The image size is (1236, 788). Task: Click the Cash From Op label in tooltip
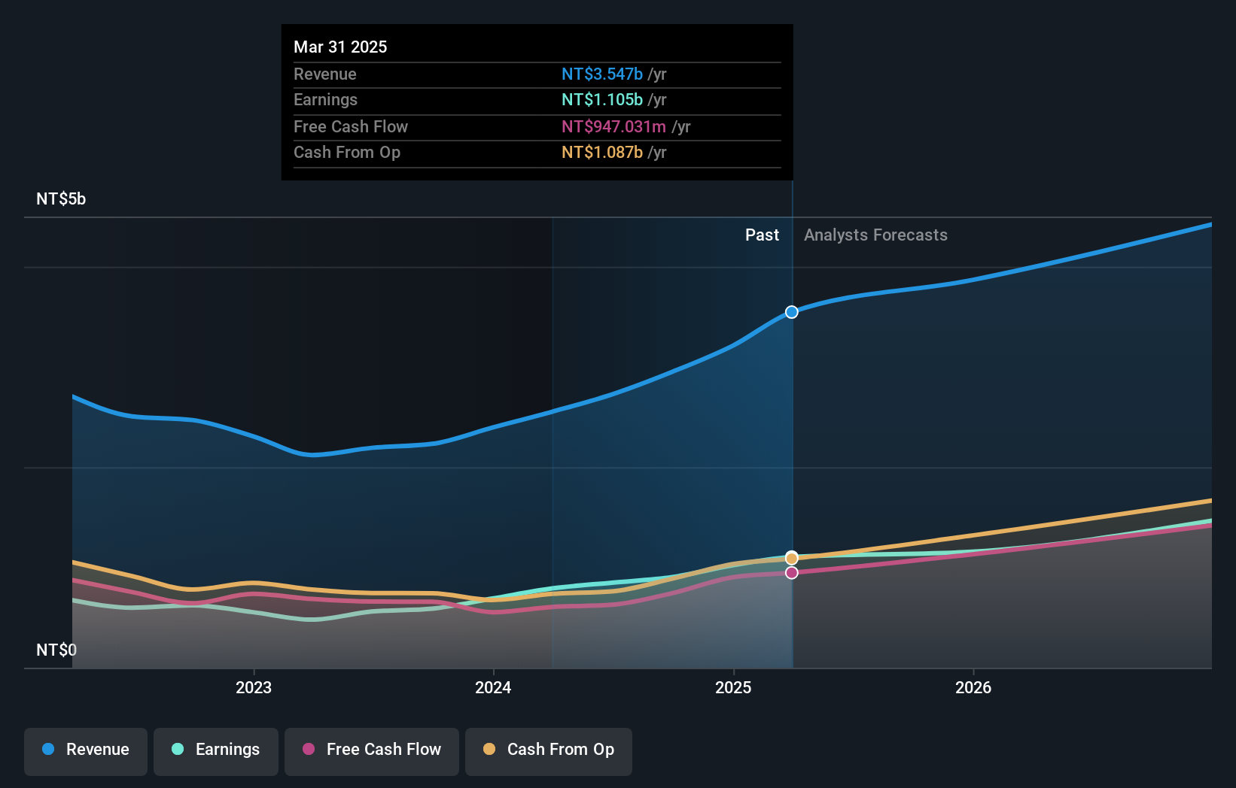click(x=347, y=153)
